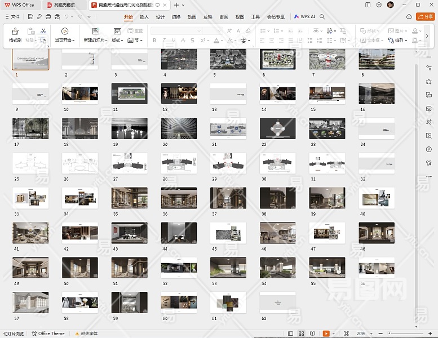Click the search magnifier icon in ribbon
This screenshot has width=438, height=338.
[x=322, y=17]
